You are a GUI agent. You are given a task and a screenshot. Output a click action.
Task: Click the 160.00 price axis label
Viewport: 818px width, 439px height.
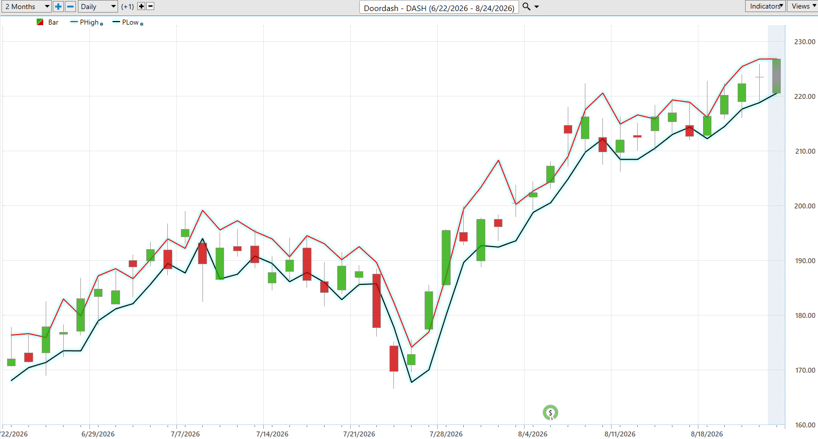pyautogui.click(x=805, y=425)
